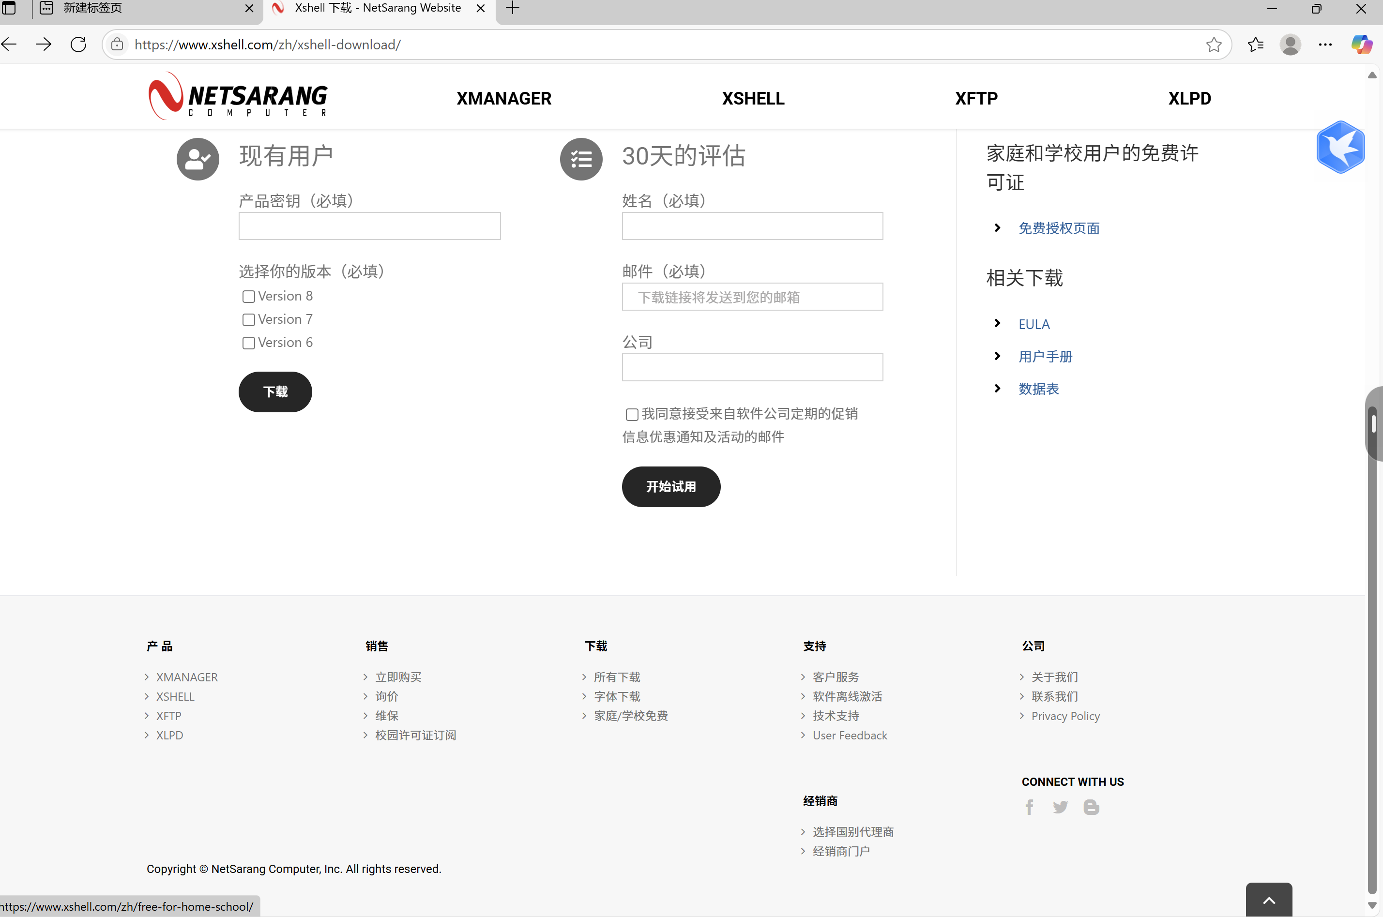This screenshot has height=917, width=1383.
Task: Expand the chevron next to 用户手册
Action: point(997,356)
